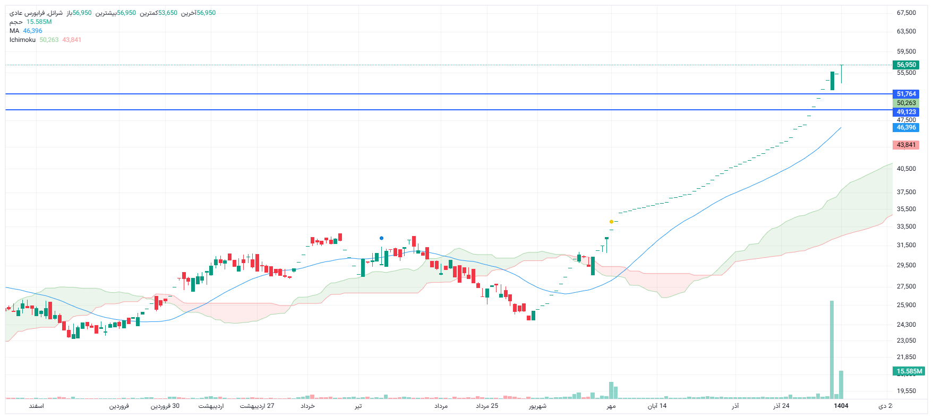Click the 1404 year label on time axis
Viewport: 933px width, 419px height.
[x=841, y=406]
